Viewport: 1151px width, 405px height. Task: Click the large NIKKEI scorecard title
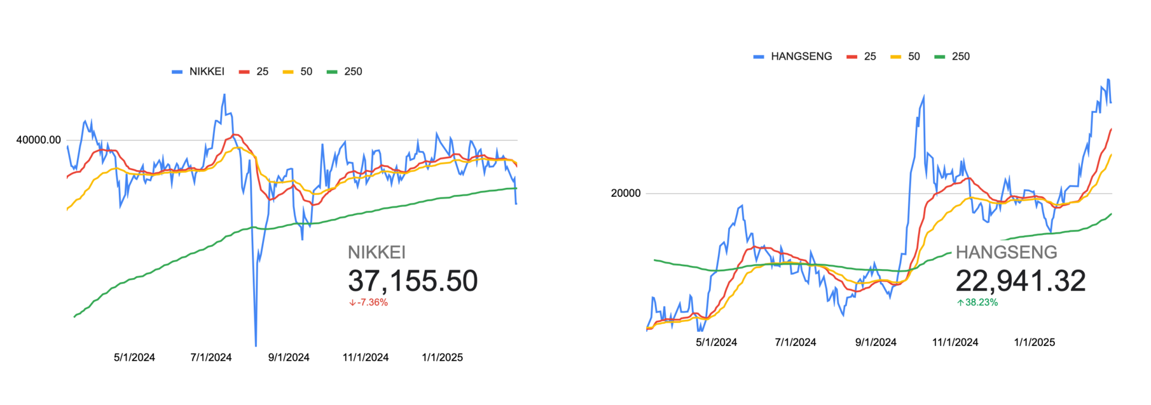pos(376,253)
